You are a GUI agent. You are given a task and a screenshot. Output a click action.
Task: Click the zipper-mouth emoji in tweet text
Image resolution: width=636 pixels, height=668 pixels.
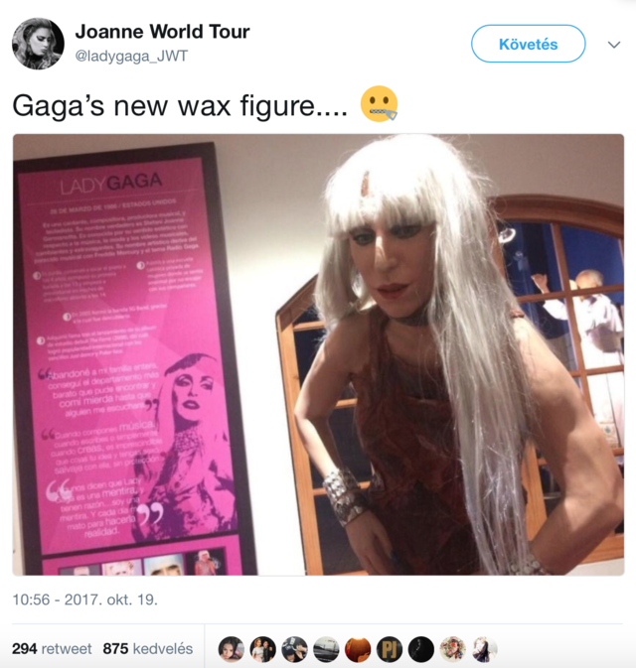(x=379, y=104)
